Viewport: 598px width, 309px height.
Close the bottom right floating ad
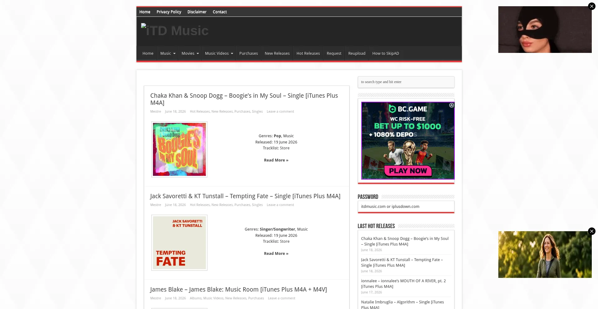pos(592,231)
